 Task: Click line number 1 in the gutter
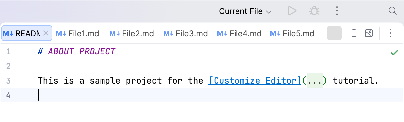tap(8, 52)
